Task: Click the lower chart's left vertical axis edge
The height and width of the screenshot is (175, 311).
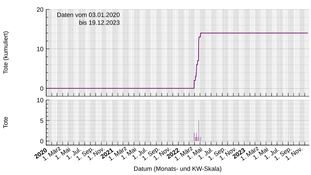Action: coord(47,122)
